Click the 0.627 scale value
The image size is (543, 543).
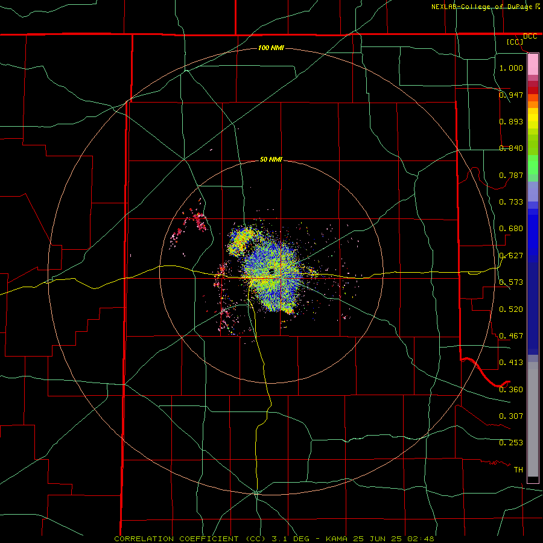tap(511, 255)
